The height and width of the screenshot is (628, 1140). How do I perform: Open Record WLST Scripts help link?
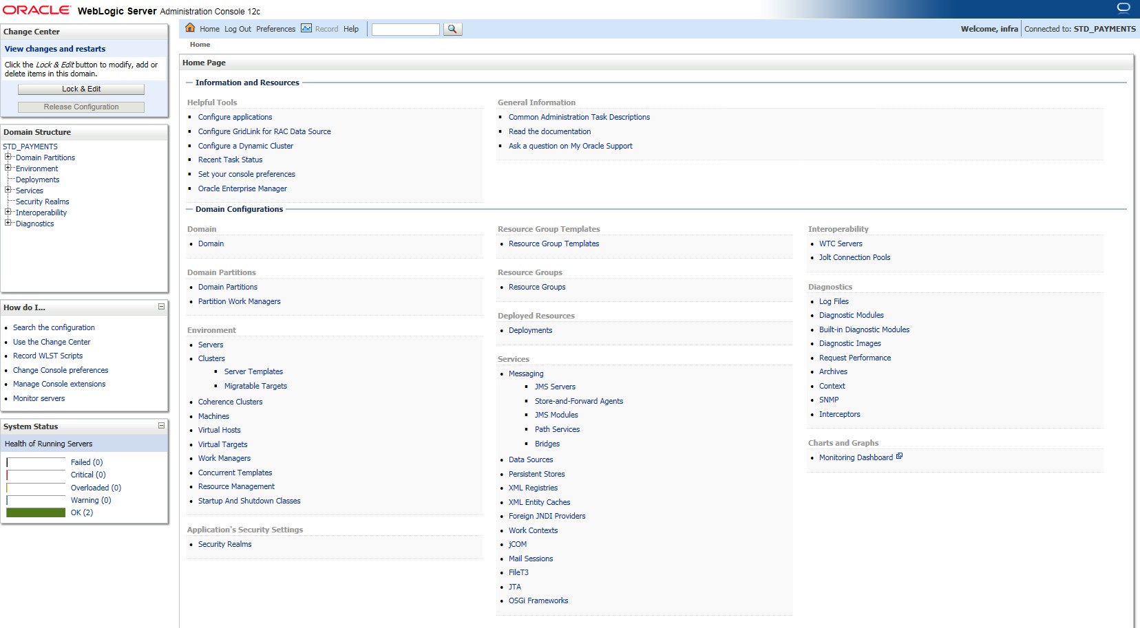pos(47,356)
